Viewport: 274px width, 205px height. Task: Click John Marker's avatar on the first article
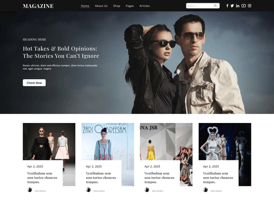[x=30, y=189]
